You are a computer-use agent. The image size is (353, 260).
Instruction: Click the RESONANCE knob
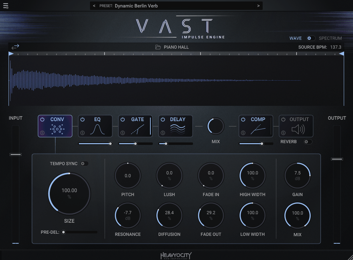[128, 216]
